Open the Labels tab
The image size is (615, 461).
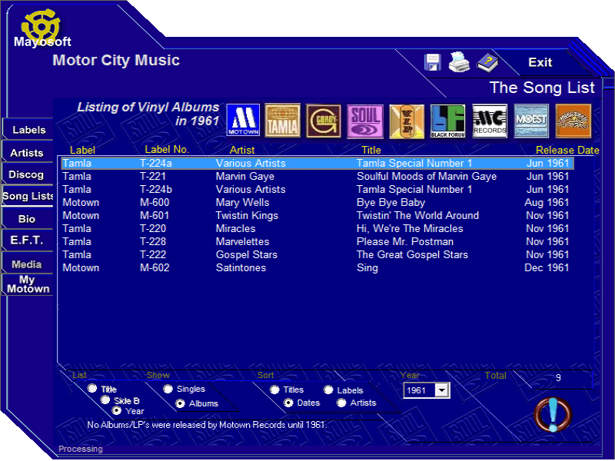[28, 129]
